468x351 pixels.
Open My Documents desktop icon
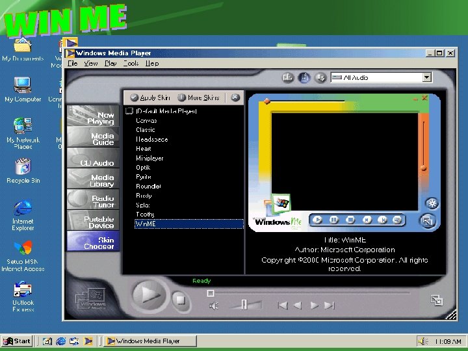pyautogui.click(x=23, y=50)
